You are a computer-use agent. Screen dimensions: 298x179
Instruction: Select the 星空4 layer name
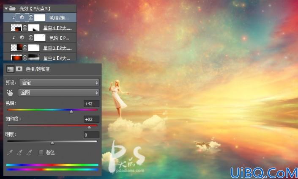(57, 28)
